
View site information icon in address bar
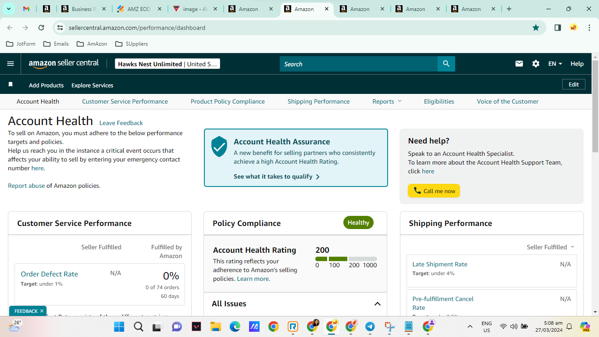[x=60, y=28]
